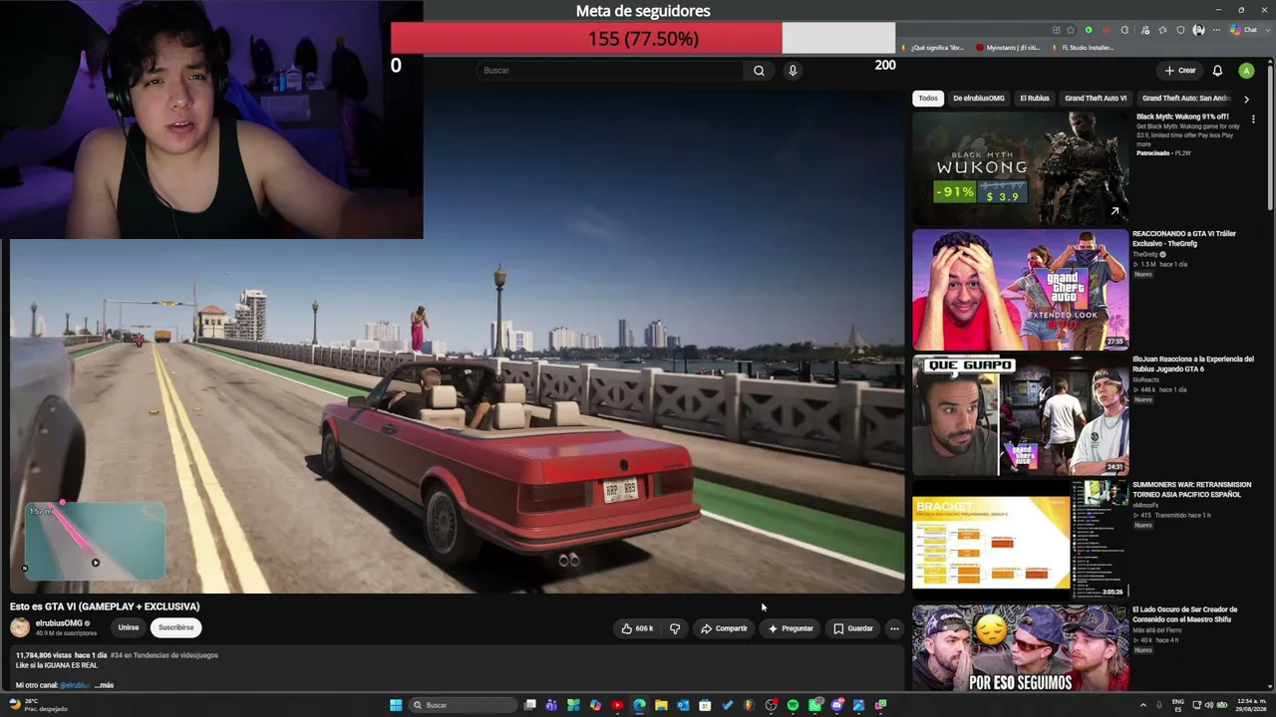The image size is (1276, 717).
Task: Open the FL Studio Installer bookmark
Action: click(x=1083, y=48)
